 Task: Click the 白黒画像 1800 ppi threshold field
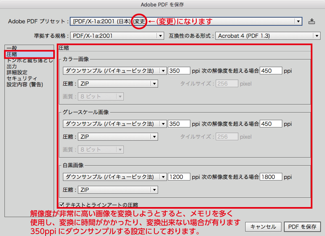[271, 177]
